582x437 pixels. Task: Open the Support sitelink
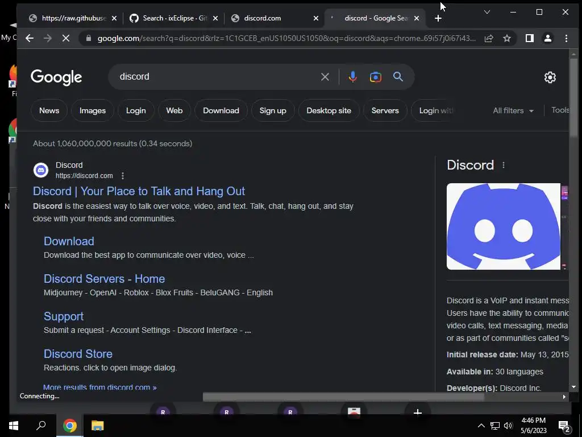[64, 316]
